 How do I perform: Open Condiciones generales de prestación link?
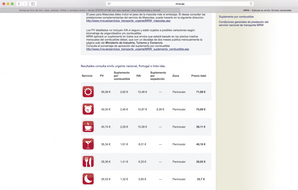pyautogui.click(x=243, y=23)
